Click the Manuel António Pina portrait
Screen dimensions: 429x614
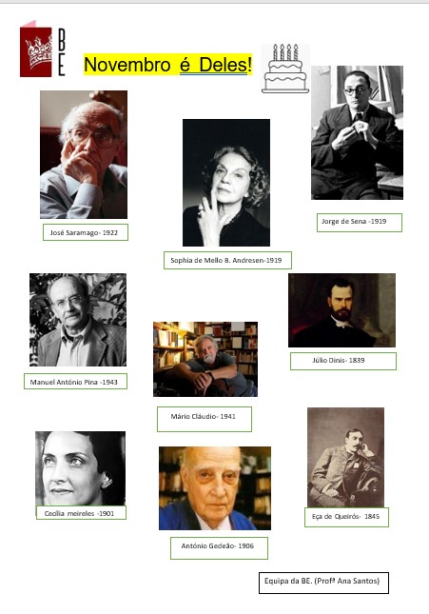pyautogui.click(x=78, y=320)
